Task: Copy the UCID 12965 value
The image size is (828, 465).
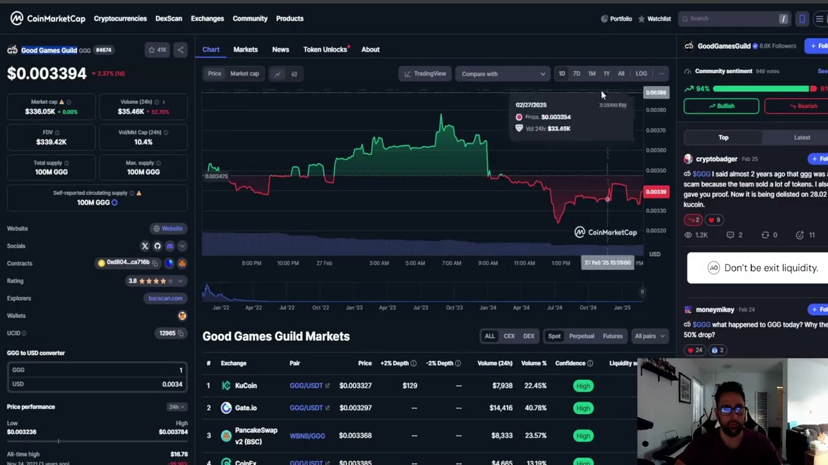Action: coord(181,333)
